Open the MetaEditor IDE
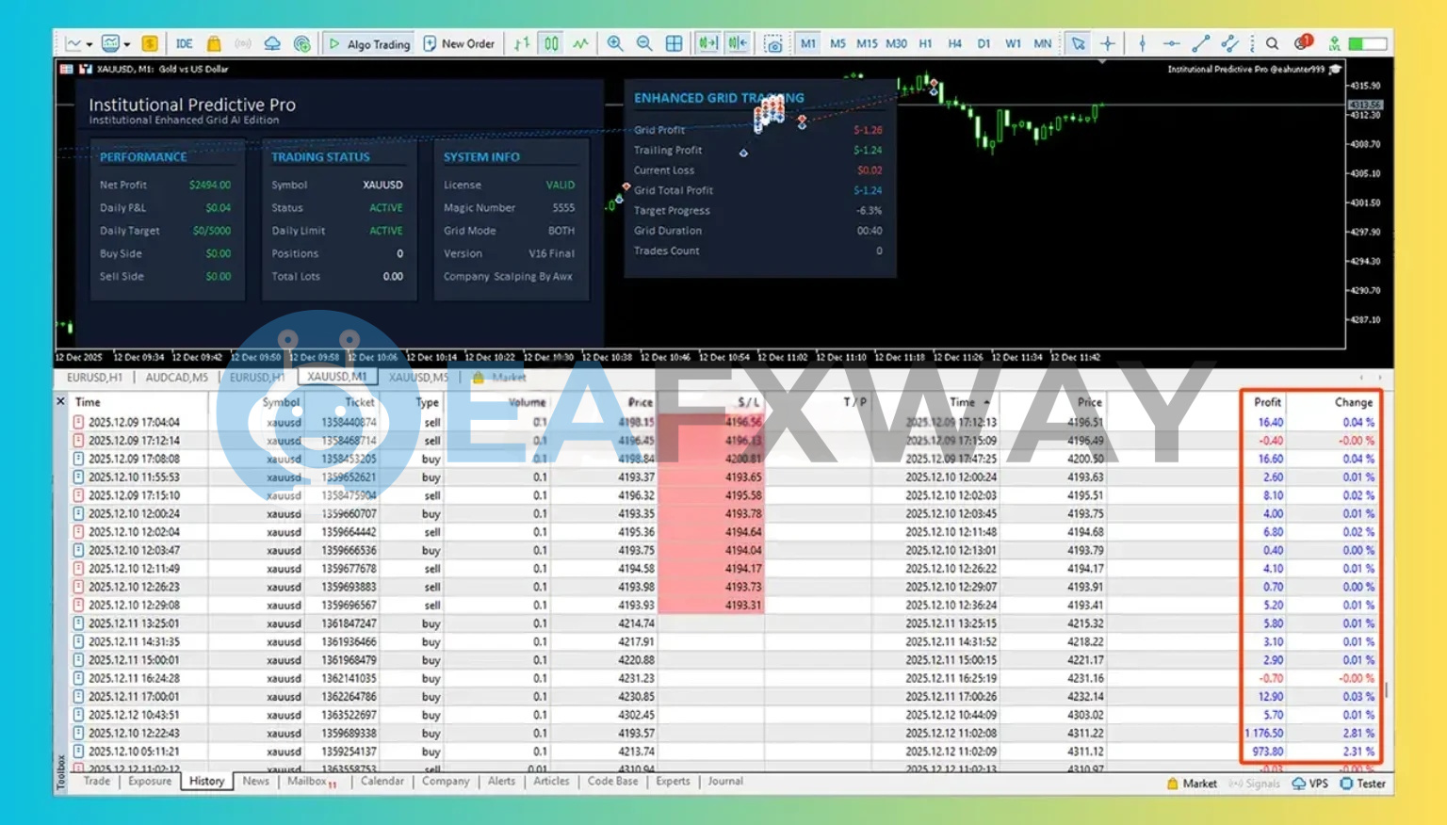 click(x=184, y=43)
